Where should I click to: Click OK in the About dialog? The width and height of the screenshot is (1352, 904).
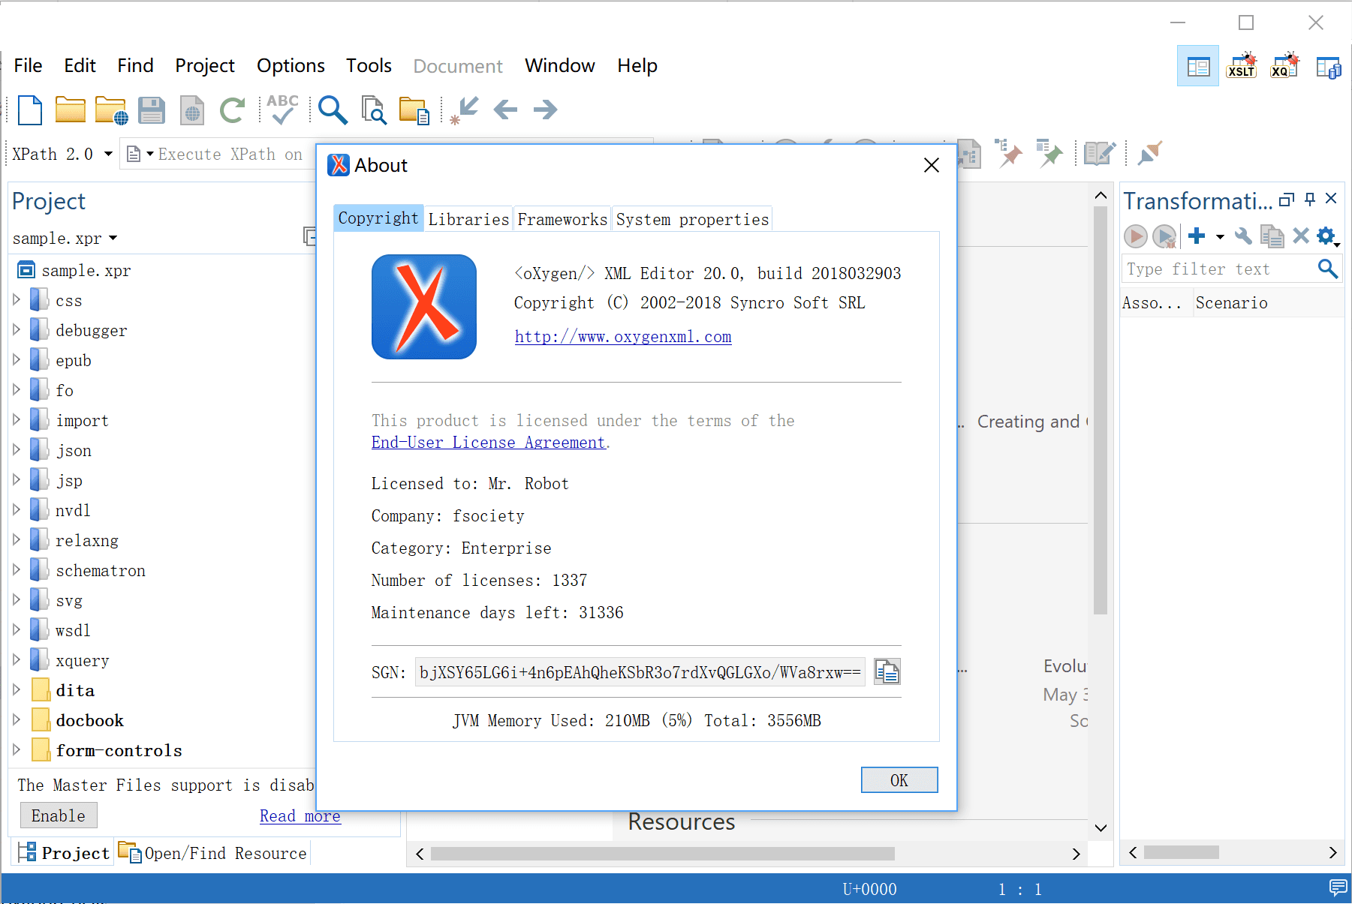[x=899, y=780]
